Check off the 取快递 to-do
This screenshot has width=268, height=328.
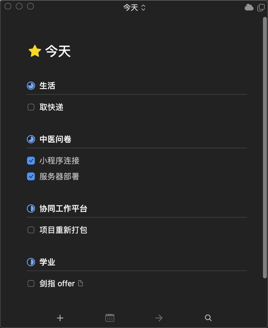[31, 107]
